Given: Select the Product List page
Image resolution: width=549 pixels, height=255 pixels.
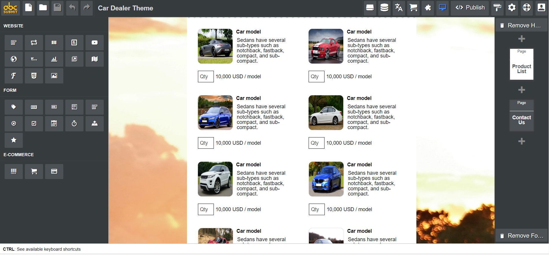Looking at the screenshot, I should pos(522,64).
